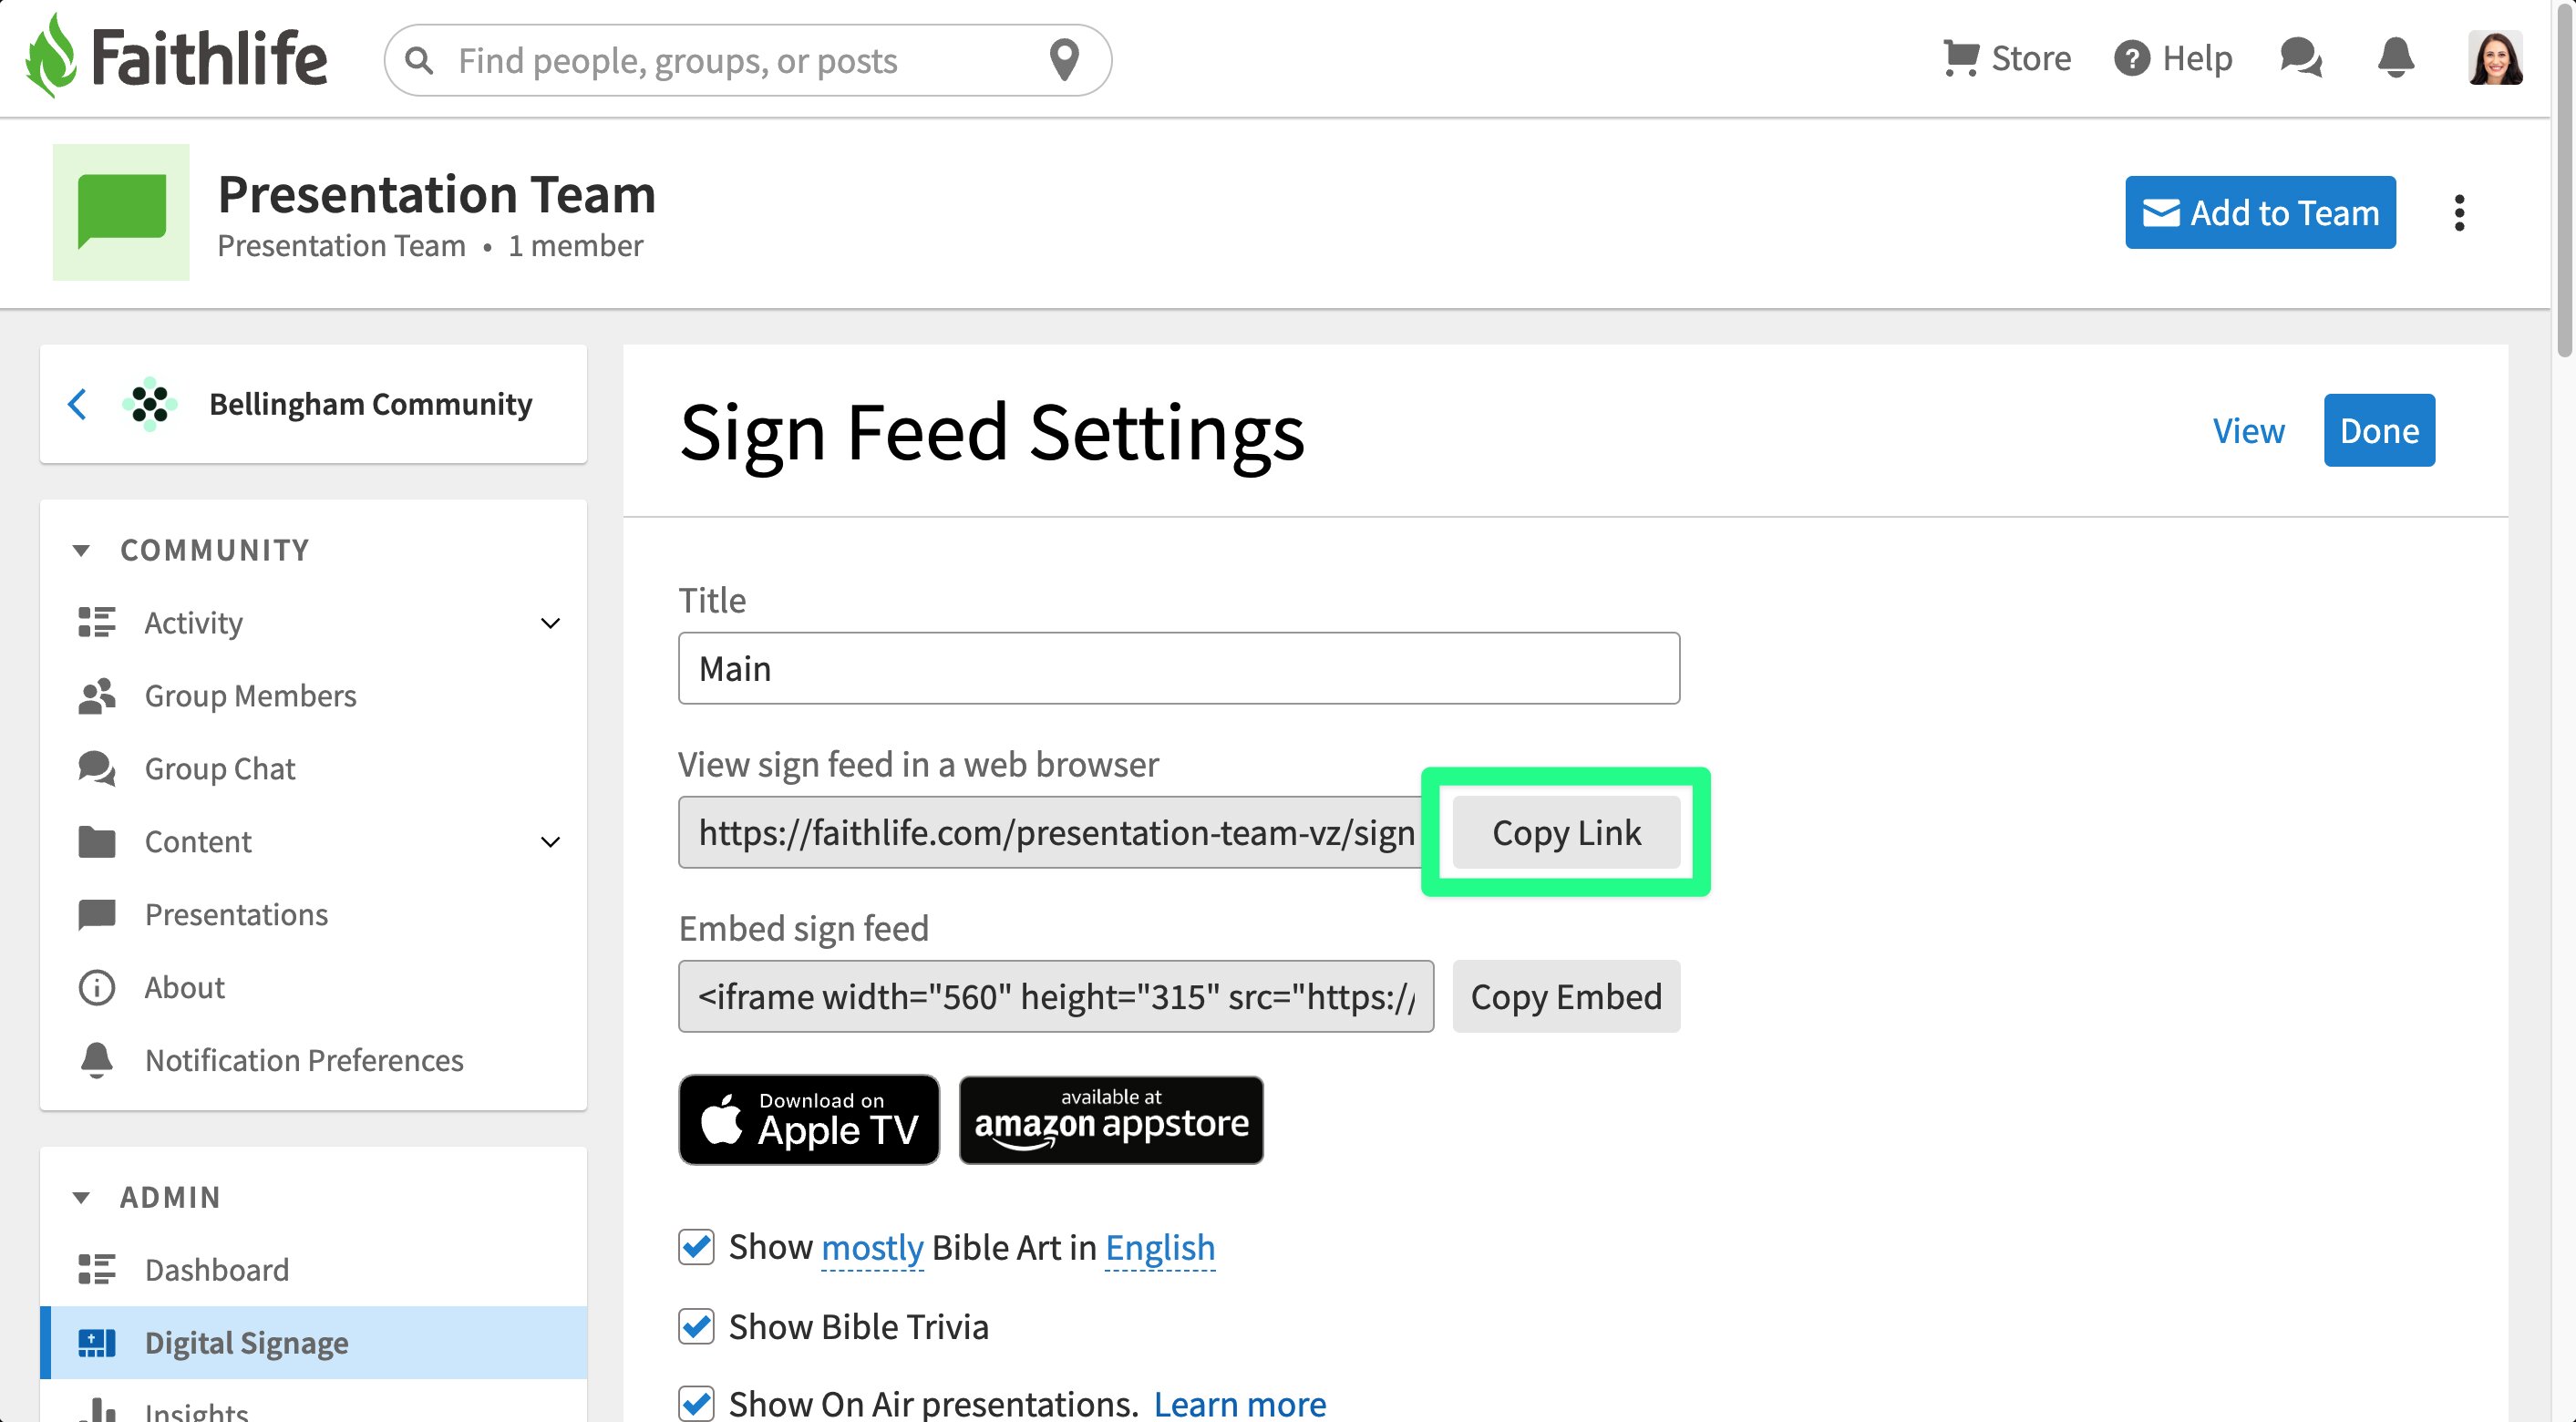Open the three-dot more options menu
Viewport: 2576px width, 1422px height.
(2459, 213)
